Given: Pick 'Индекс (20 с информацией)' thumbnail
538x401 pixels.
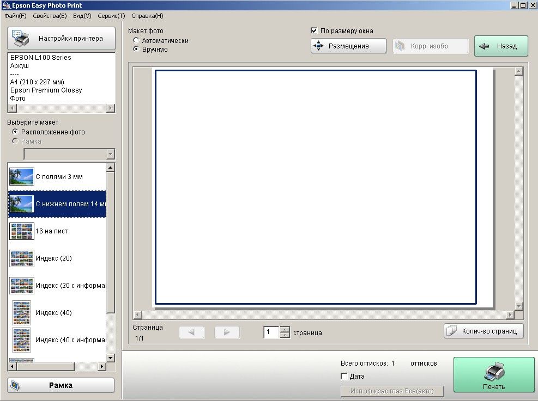Looking at the screenshot, I should click(x=21, y=286).
